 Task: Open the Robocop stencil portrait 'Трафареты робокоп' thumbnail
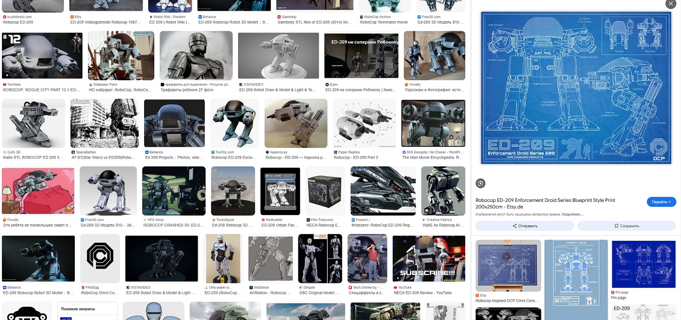coord(196,56)
